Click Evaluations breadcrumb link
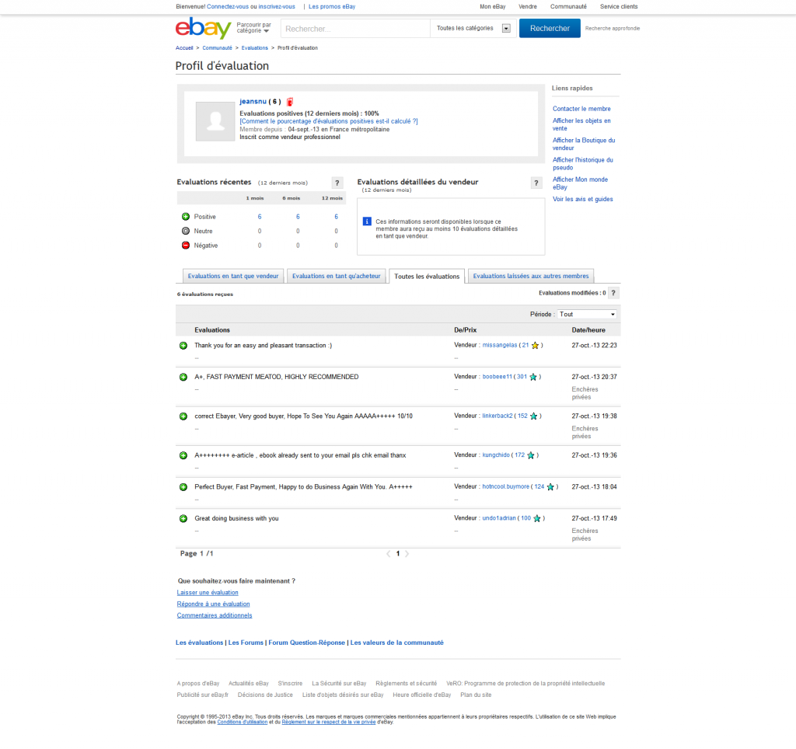Image resolution: width=796 pixels, height=749 pixels. pyautogui.click(x=254, y=47)
